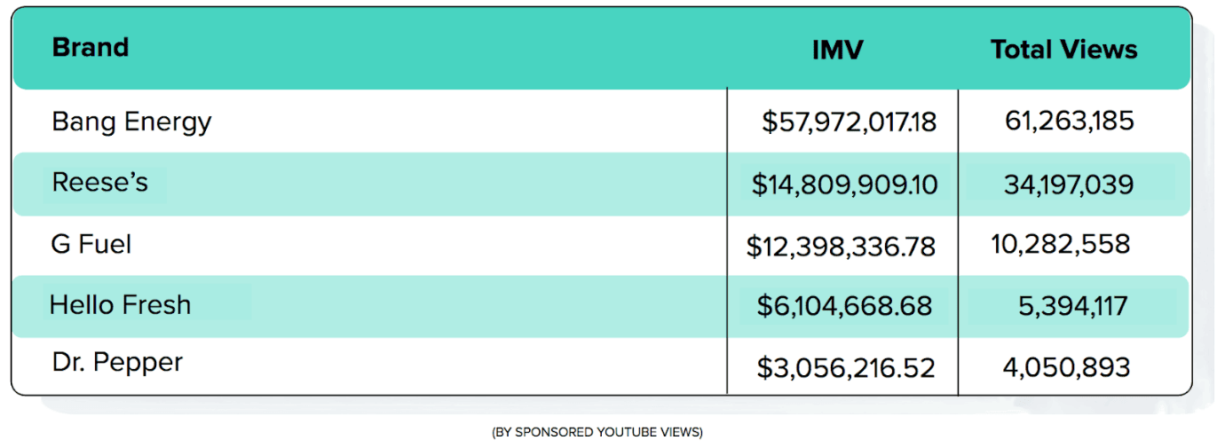This screenshot has width=1225, height=448.
Task: Click the Total Views column header
Action: 1063,50
